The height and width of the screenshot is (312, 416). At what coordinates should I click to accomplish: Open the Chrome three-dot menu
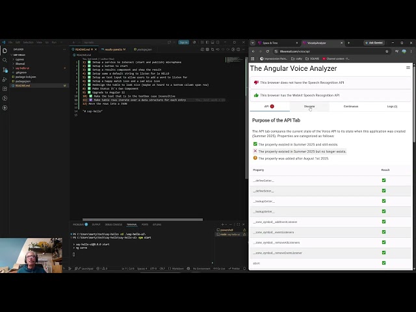411,51
